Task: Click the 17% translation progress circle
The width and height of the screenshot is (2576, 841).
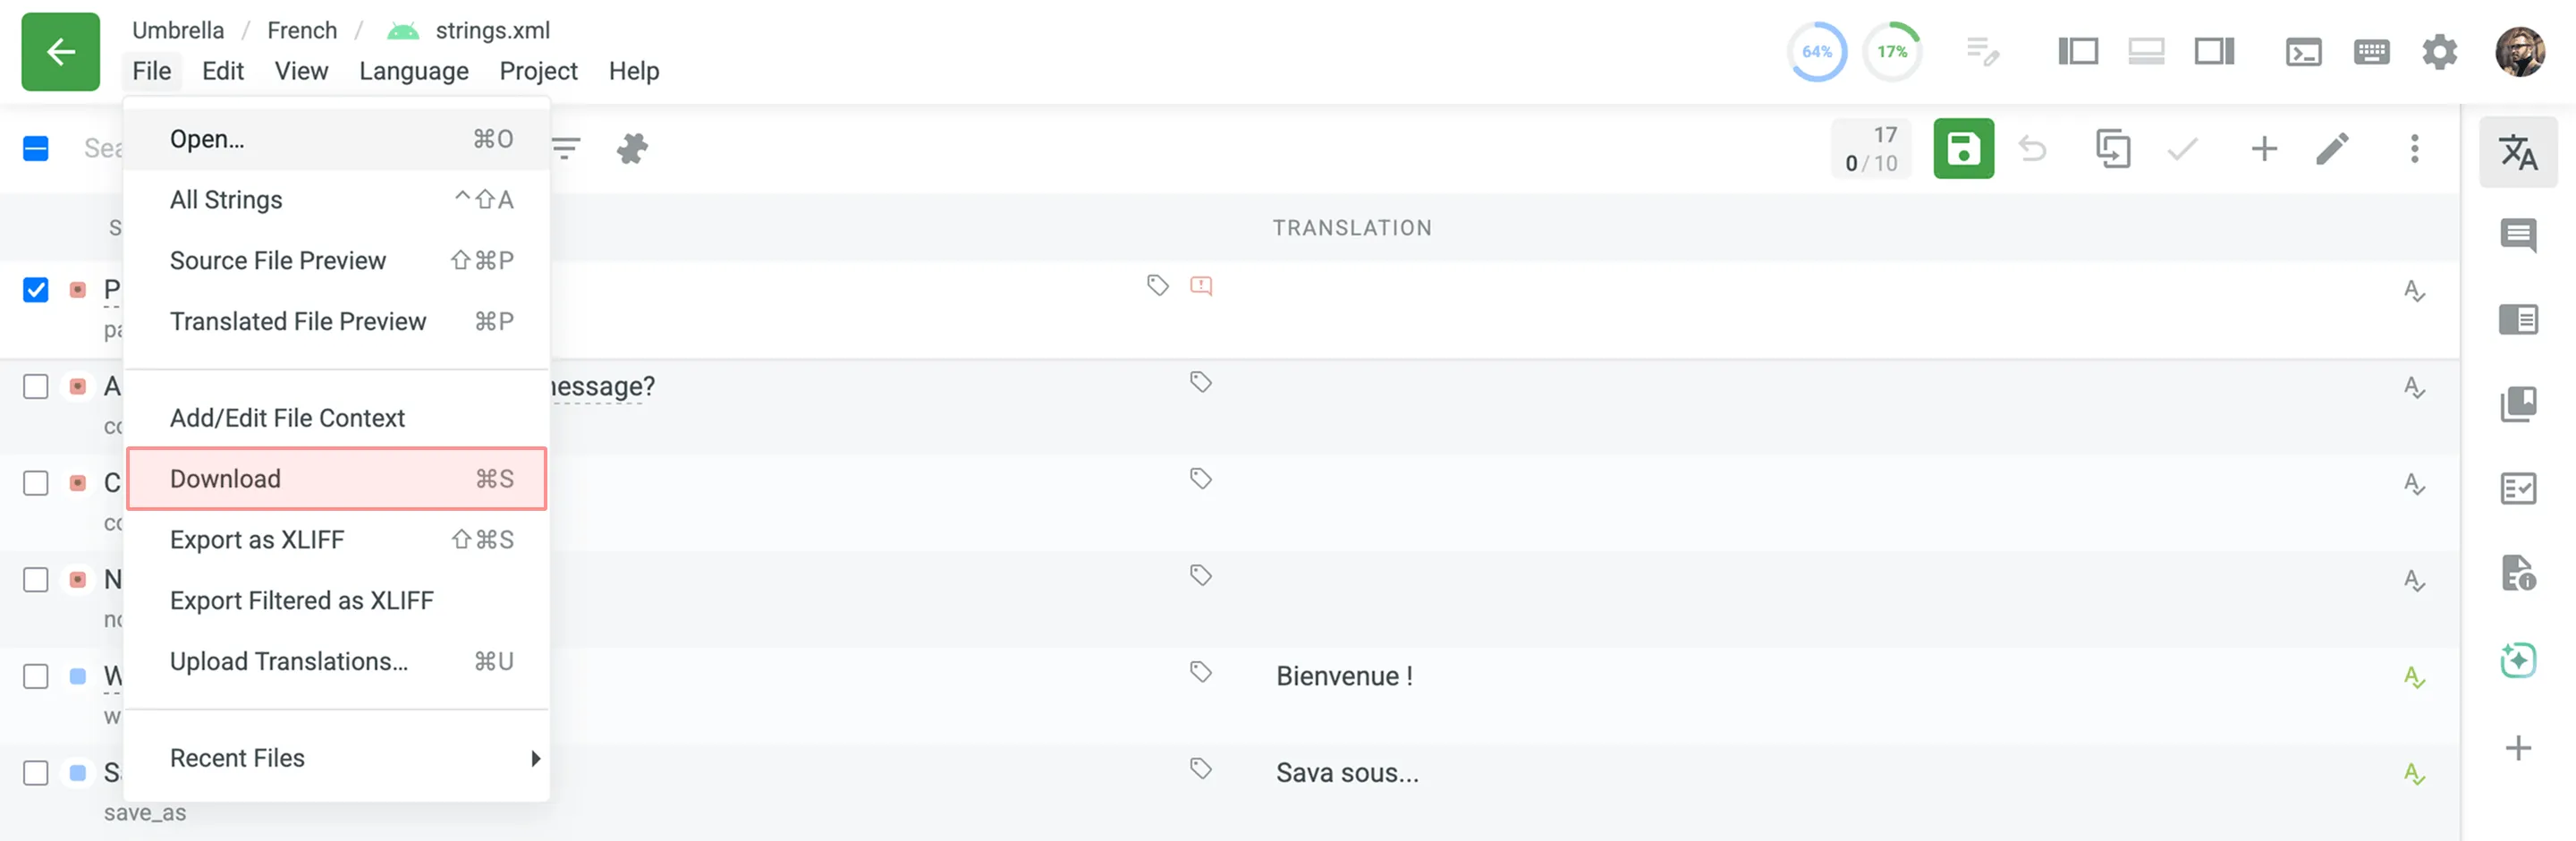Action: click(1891, 51)
